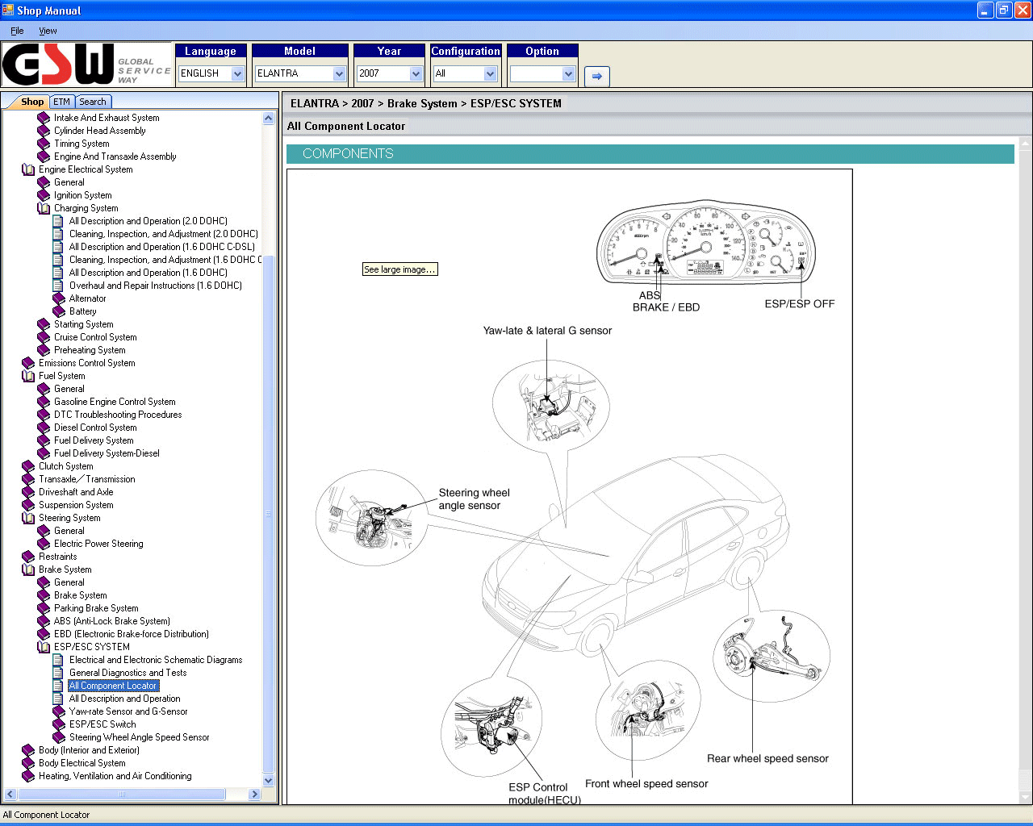The image size is (1033, 826).
Task: Click the book icon next to Clutch System
Action: pos(28,466)
